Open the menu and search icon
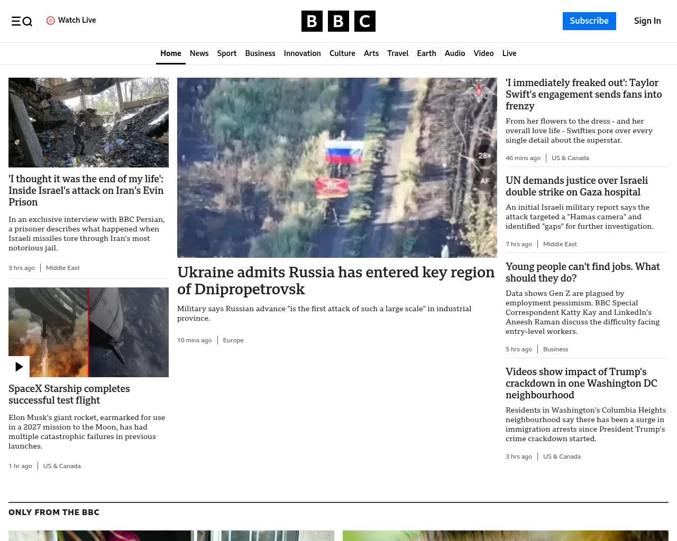The width and height of the screenshot is (677, 541). pos(22,21)
